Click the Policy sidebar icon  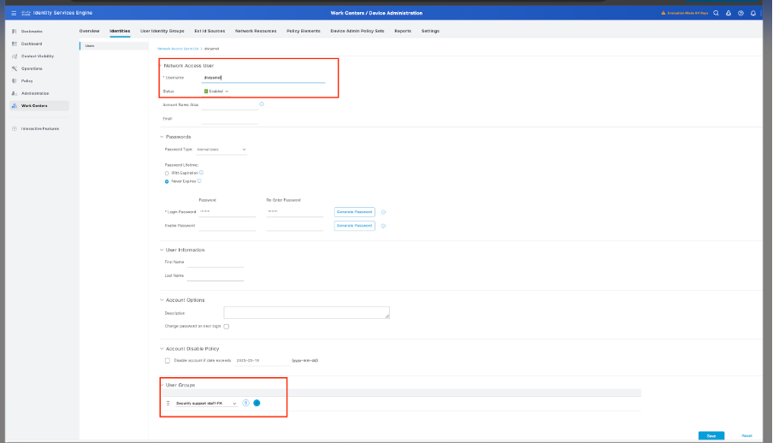coord(15,81)
